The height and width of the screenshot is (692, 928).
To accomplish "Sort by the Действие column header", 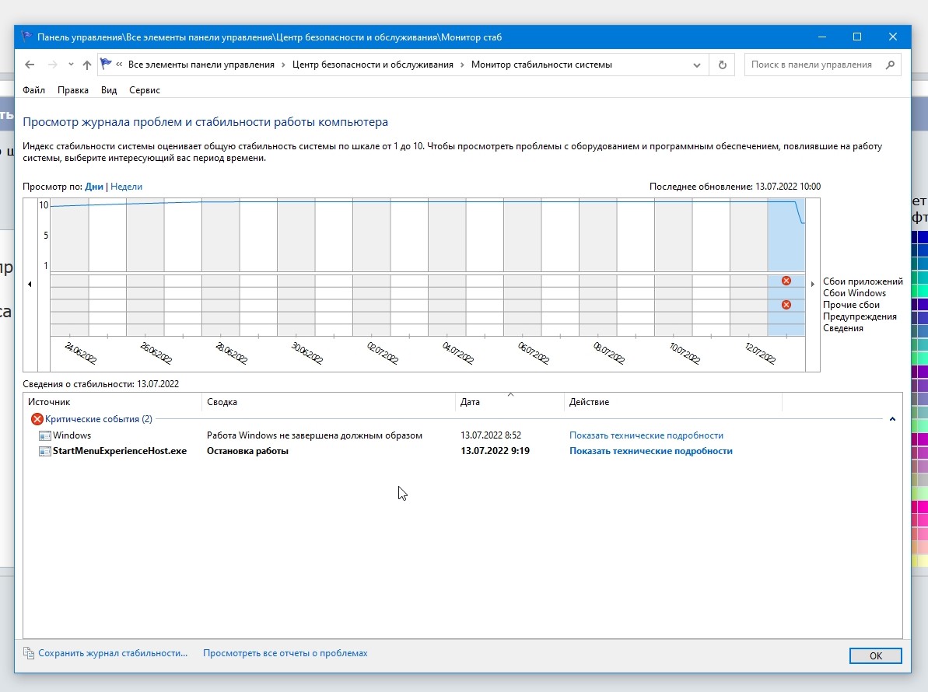I will [674, 402].
